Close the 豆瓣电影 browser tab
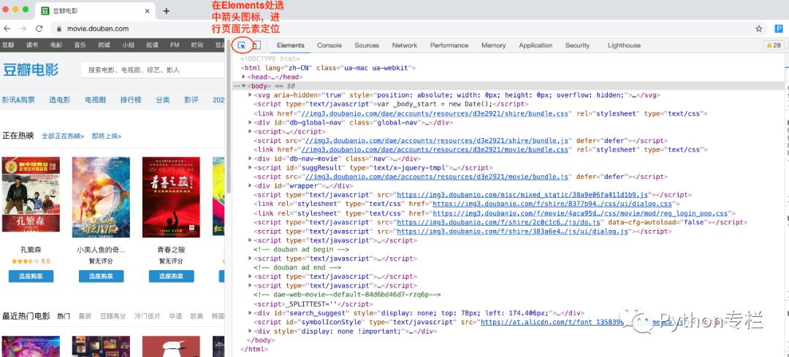The width and height of the screenshot is (789, 357). pyautogui.click(x=148, y=10)
